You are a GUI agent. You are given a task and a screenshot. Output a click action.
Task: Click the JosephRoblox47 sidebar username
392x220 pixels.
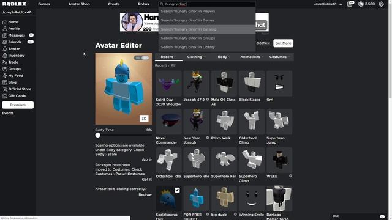click(x=17, y=12)
